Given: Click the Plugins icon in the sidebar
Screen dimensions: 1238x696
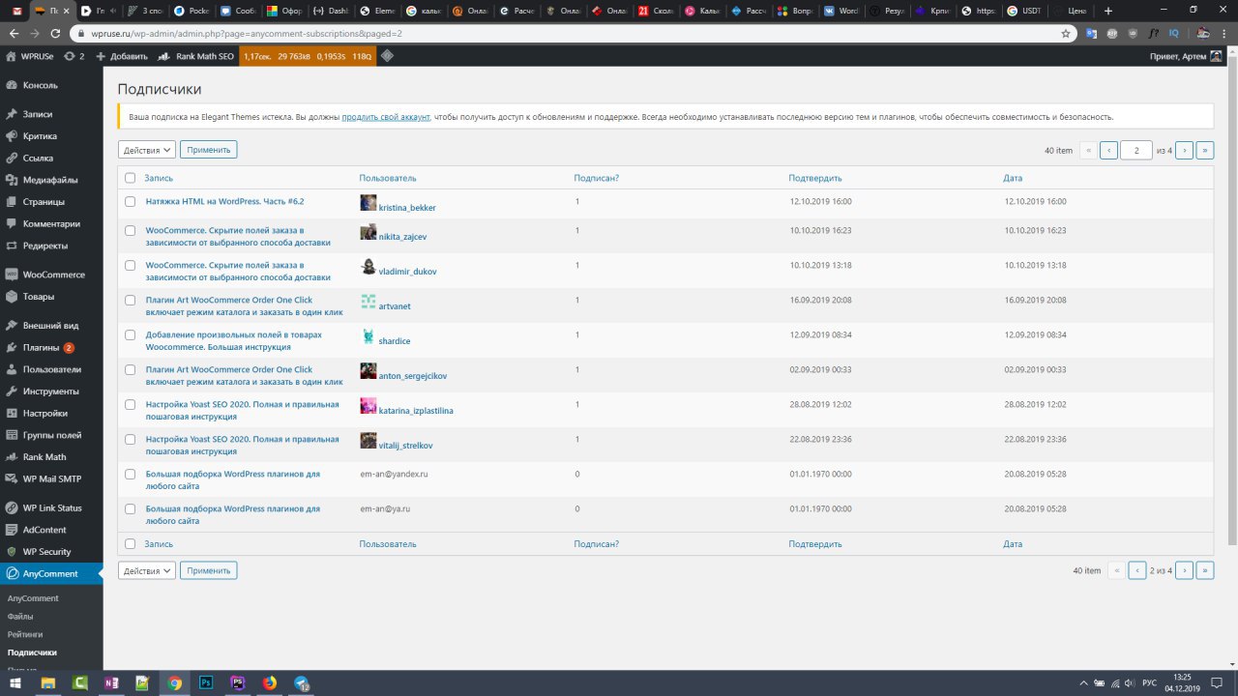Looking at the screenshot, I should pyautogui.click(x=12, y=348).
